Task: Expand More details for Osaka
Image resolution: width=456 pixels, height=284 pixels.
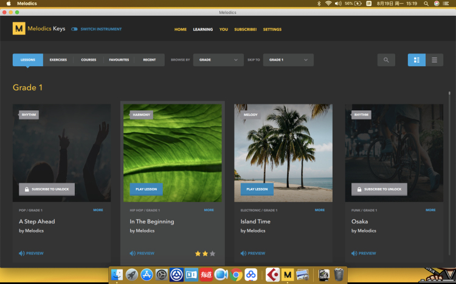Action: [430, 210]
